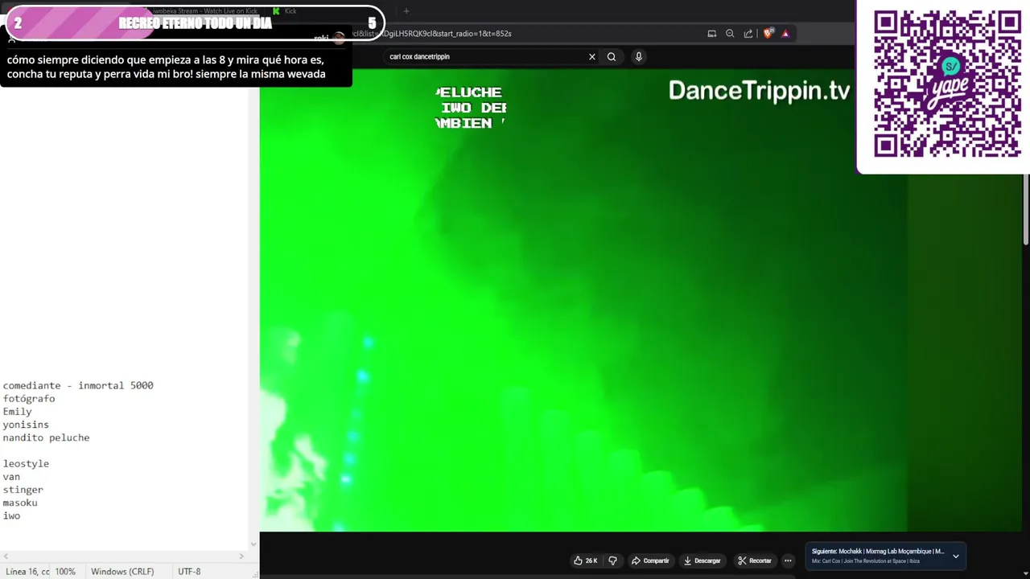Click the 'Emily' line in Notepad

point(17,412)
